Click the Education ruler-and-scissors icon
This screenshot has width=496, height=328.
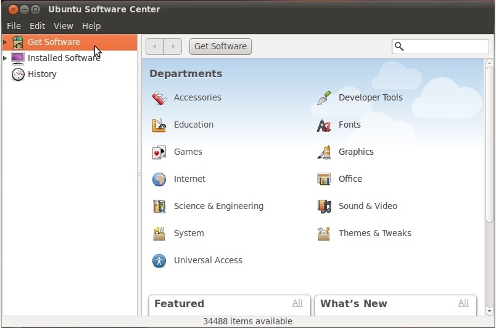tap(159, 125)
